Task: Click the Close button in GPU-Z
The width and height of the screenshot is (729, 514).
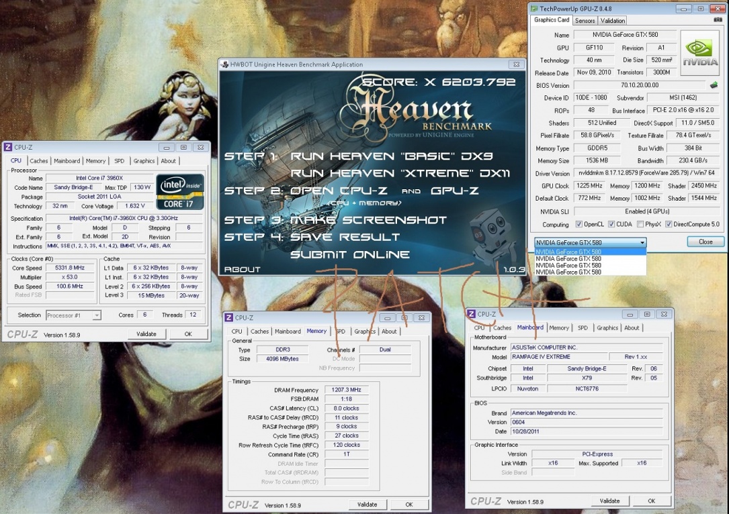Action: click(x=705, y=242)
